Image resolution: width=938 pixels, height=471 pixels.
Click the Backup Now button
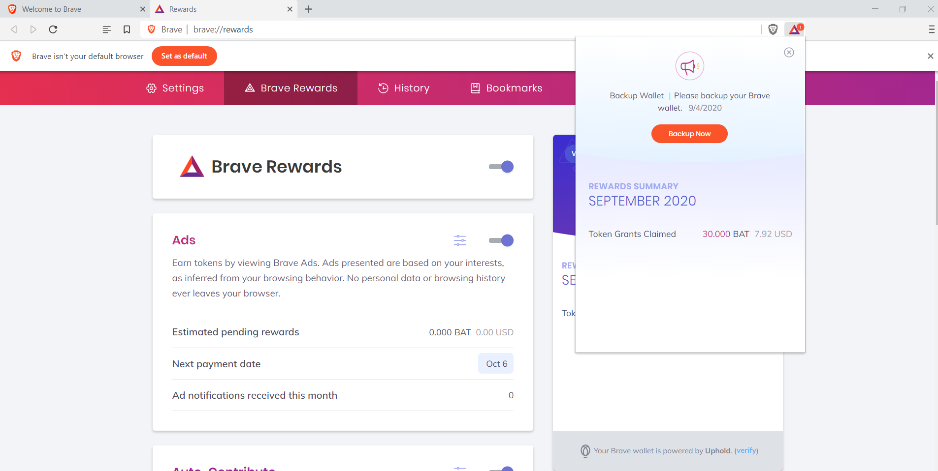pyautogui.click(x=689, y=134)
